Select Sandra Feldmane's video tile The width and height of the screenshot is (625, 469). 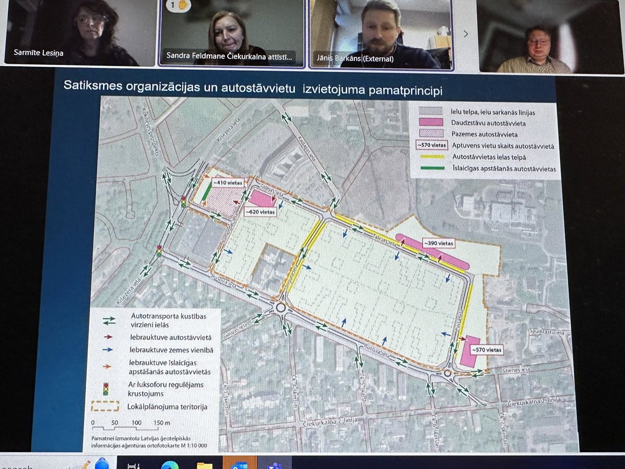pos(232,34)
